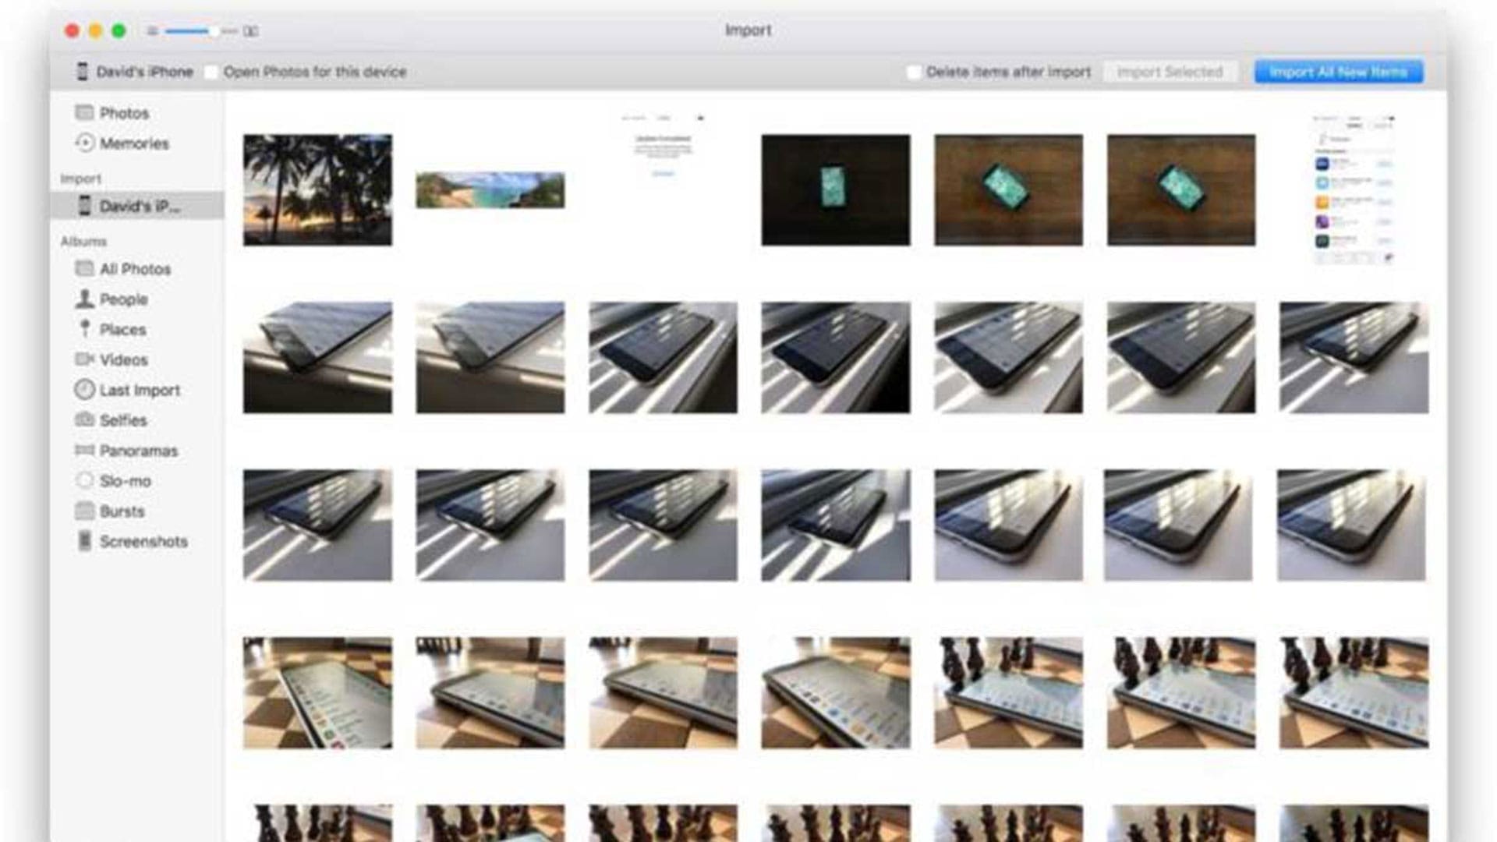Click the large thumbnails icon right of zoom slider
Viewport: 1497px width, 842px height.
(x=250, y=31)
